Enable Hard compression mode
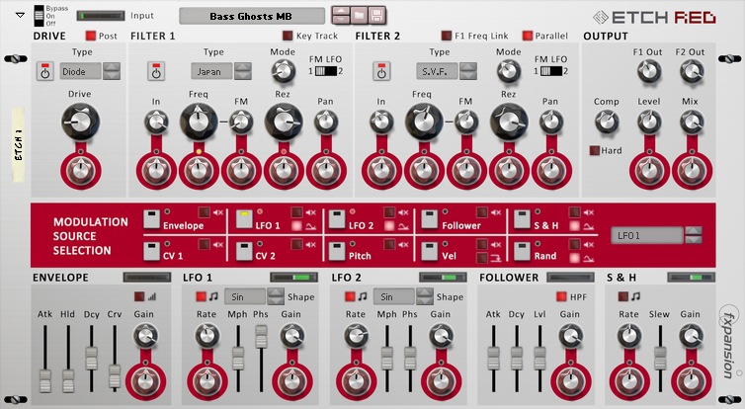745x409 pixels. coord(595,150)
